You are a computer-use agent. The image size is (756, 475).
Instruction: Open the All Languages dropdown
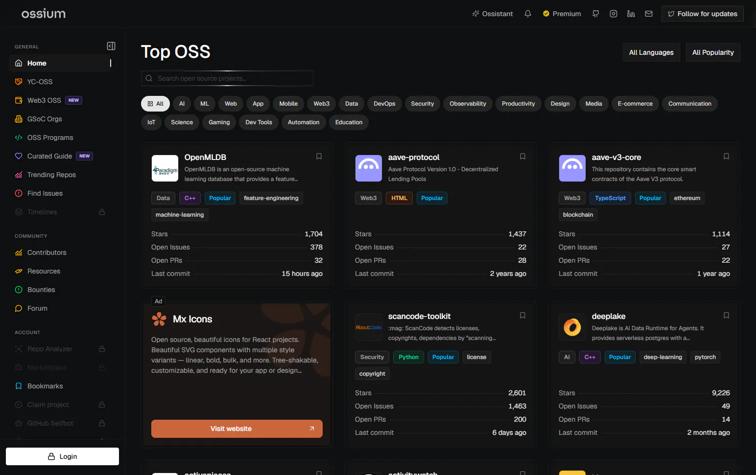coord(651,52)
